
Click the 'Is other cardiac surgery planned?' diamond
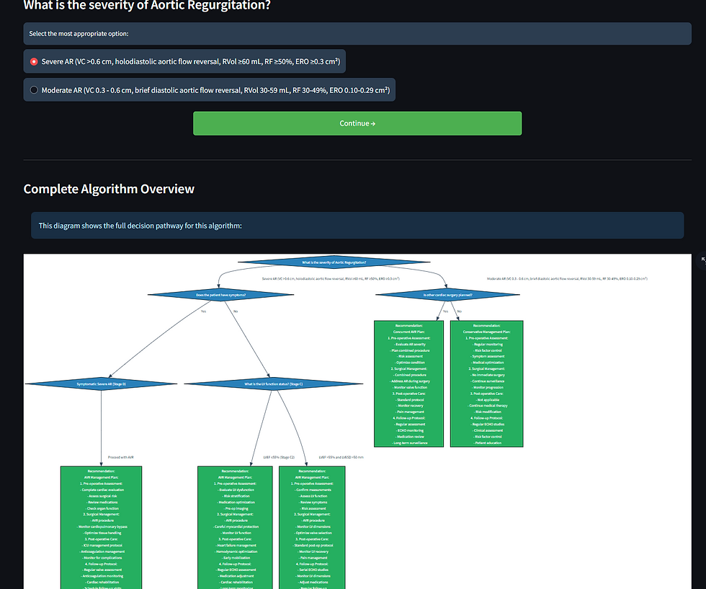point(447,294)
